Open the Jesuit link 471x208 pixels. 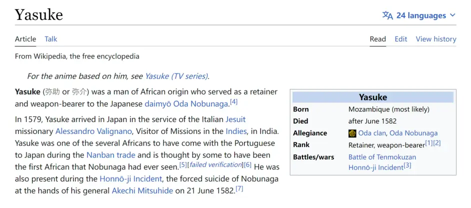click(235, 119)
